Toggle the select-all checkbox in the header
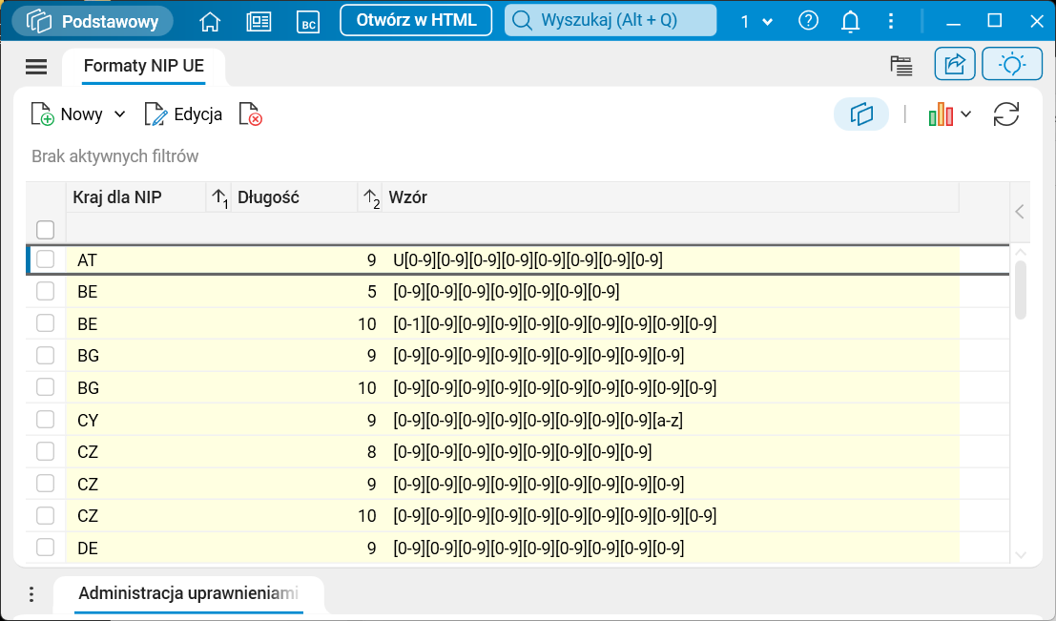1056x621 pixels. tap(45, 229)
